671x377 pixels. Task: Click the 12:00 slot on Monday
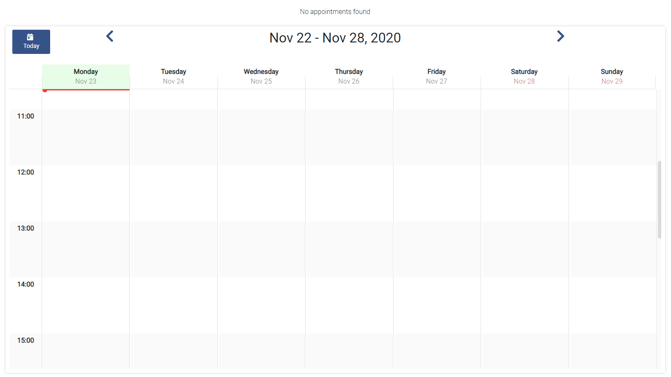(x=86, y=193)
